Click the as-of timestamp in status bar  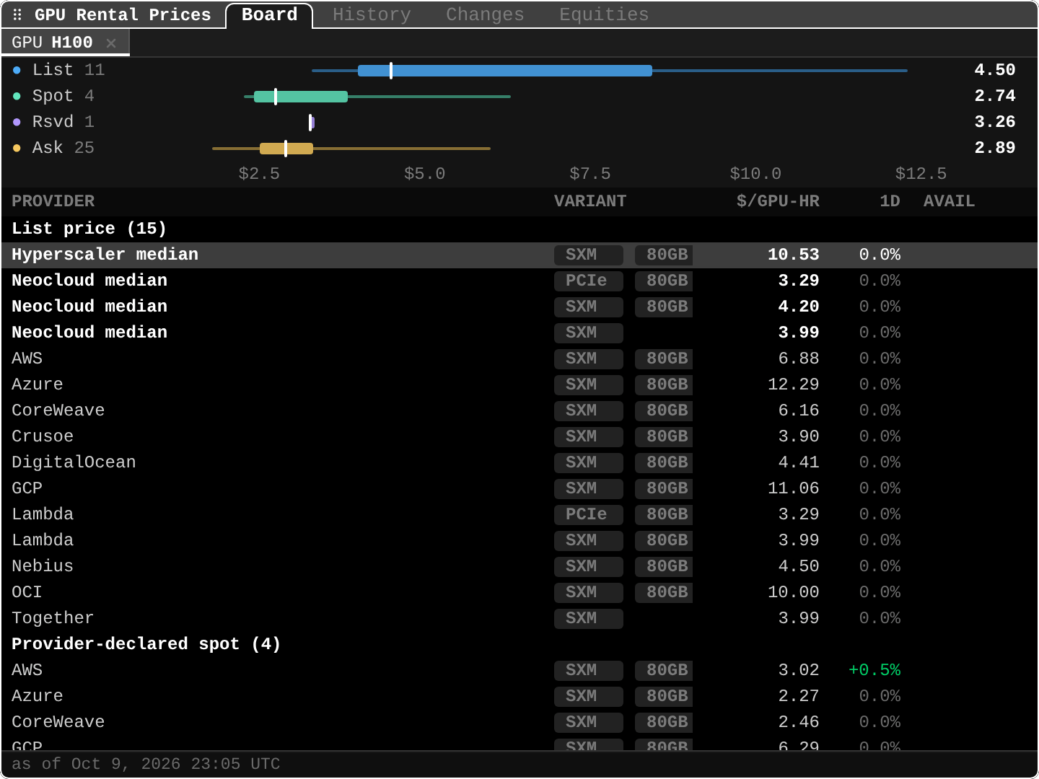(146, 764)
